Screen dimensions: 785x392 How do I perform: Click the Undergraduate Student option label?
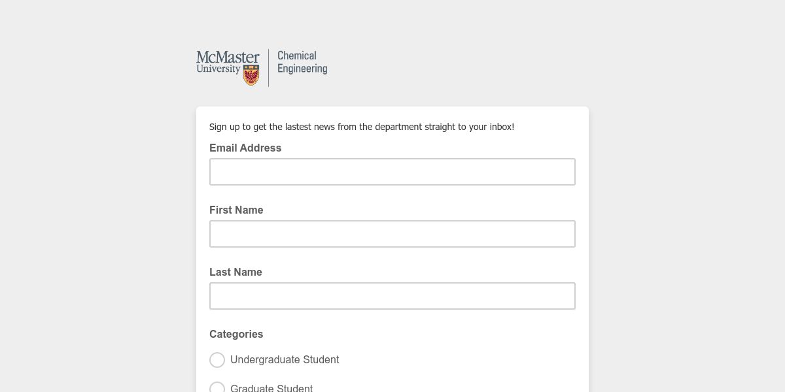(x=285, y=360)
